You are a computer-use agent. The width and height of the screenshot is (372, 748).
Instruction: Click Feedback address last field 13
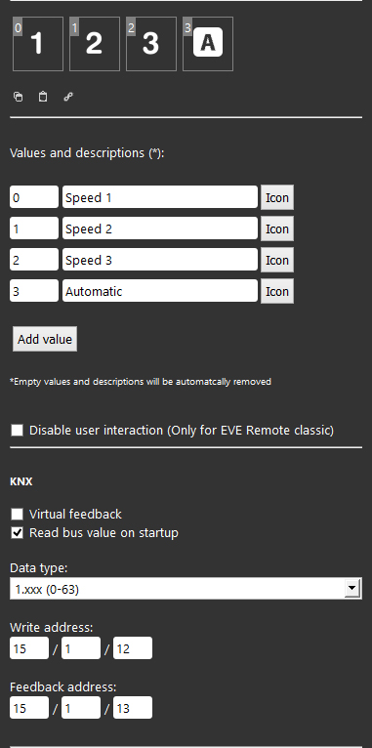133,708
